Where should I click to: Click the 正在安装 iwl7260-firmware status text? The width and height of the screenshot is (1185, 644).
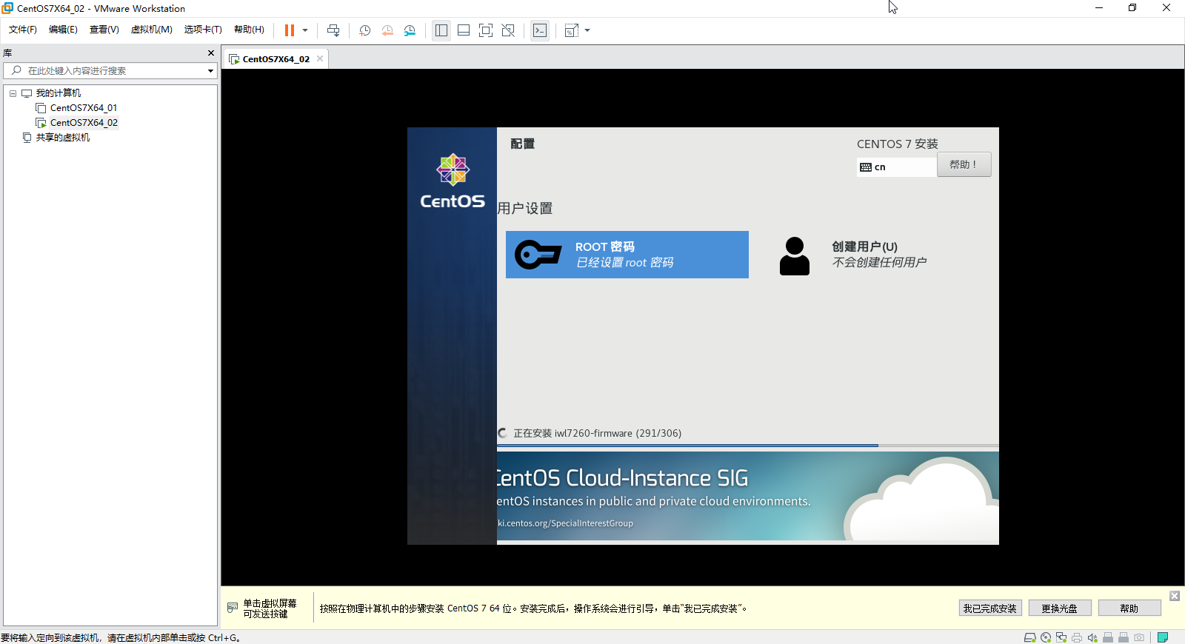[x=598, y=433]
